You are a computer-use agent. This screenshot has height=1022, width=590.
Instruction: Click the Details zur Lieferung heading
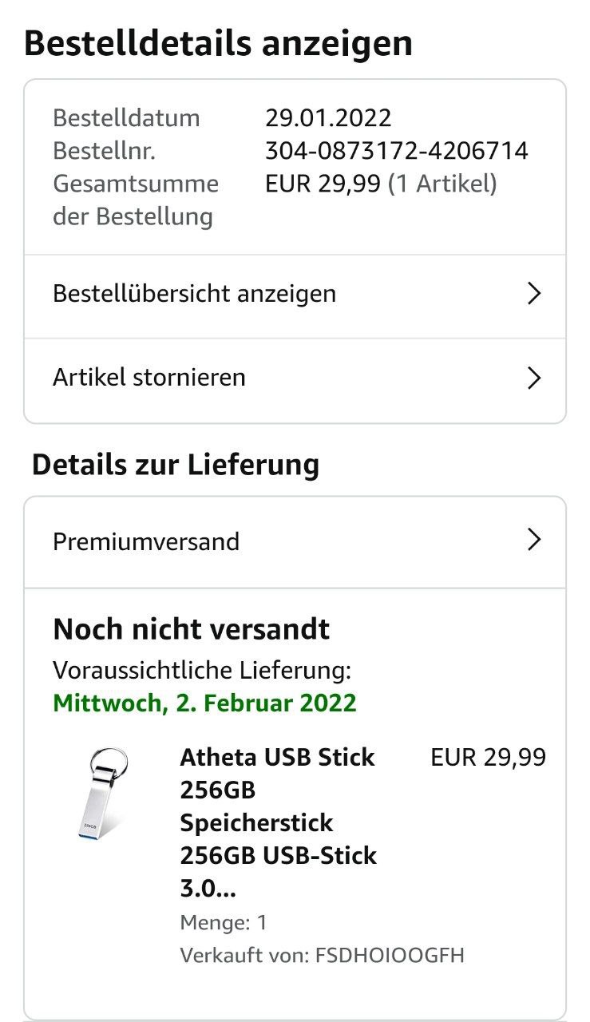(x=176, y=465)
